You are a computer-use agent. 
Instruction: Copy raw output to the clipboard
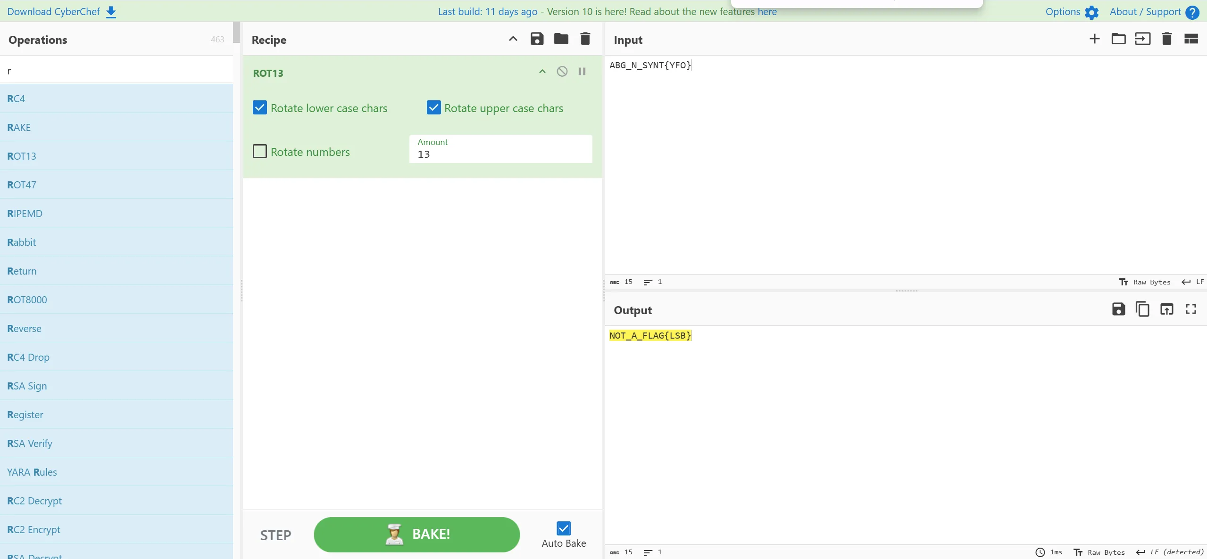tap(1142, 309)
